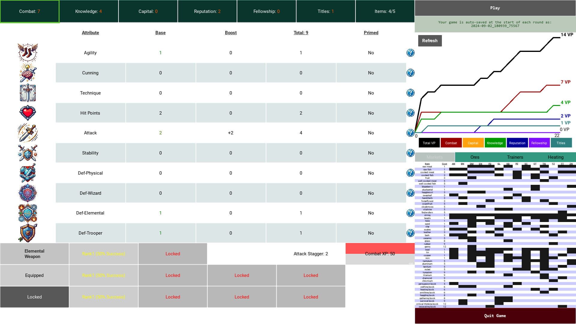The width and height of the screenshot is (576, 324).
Task: Click the raw meat row in the market table
Action: coord(427,166)
